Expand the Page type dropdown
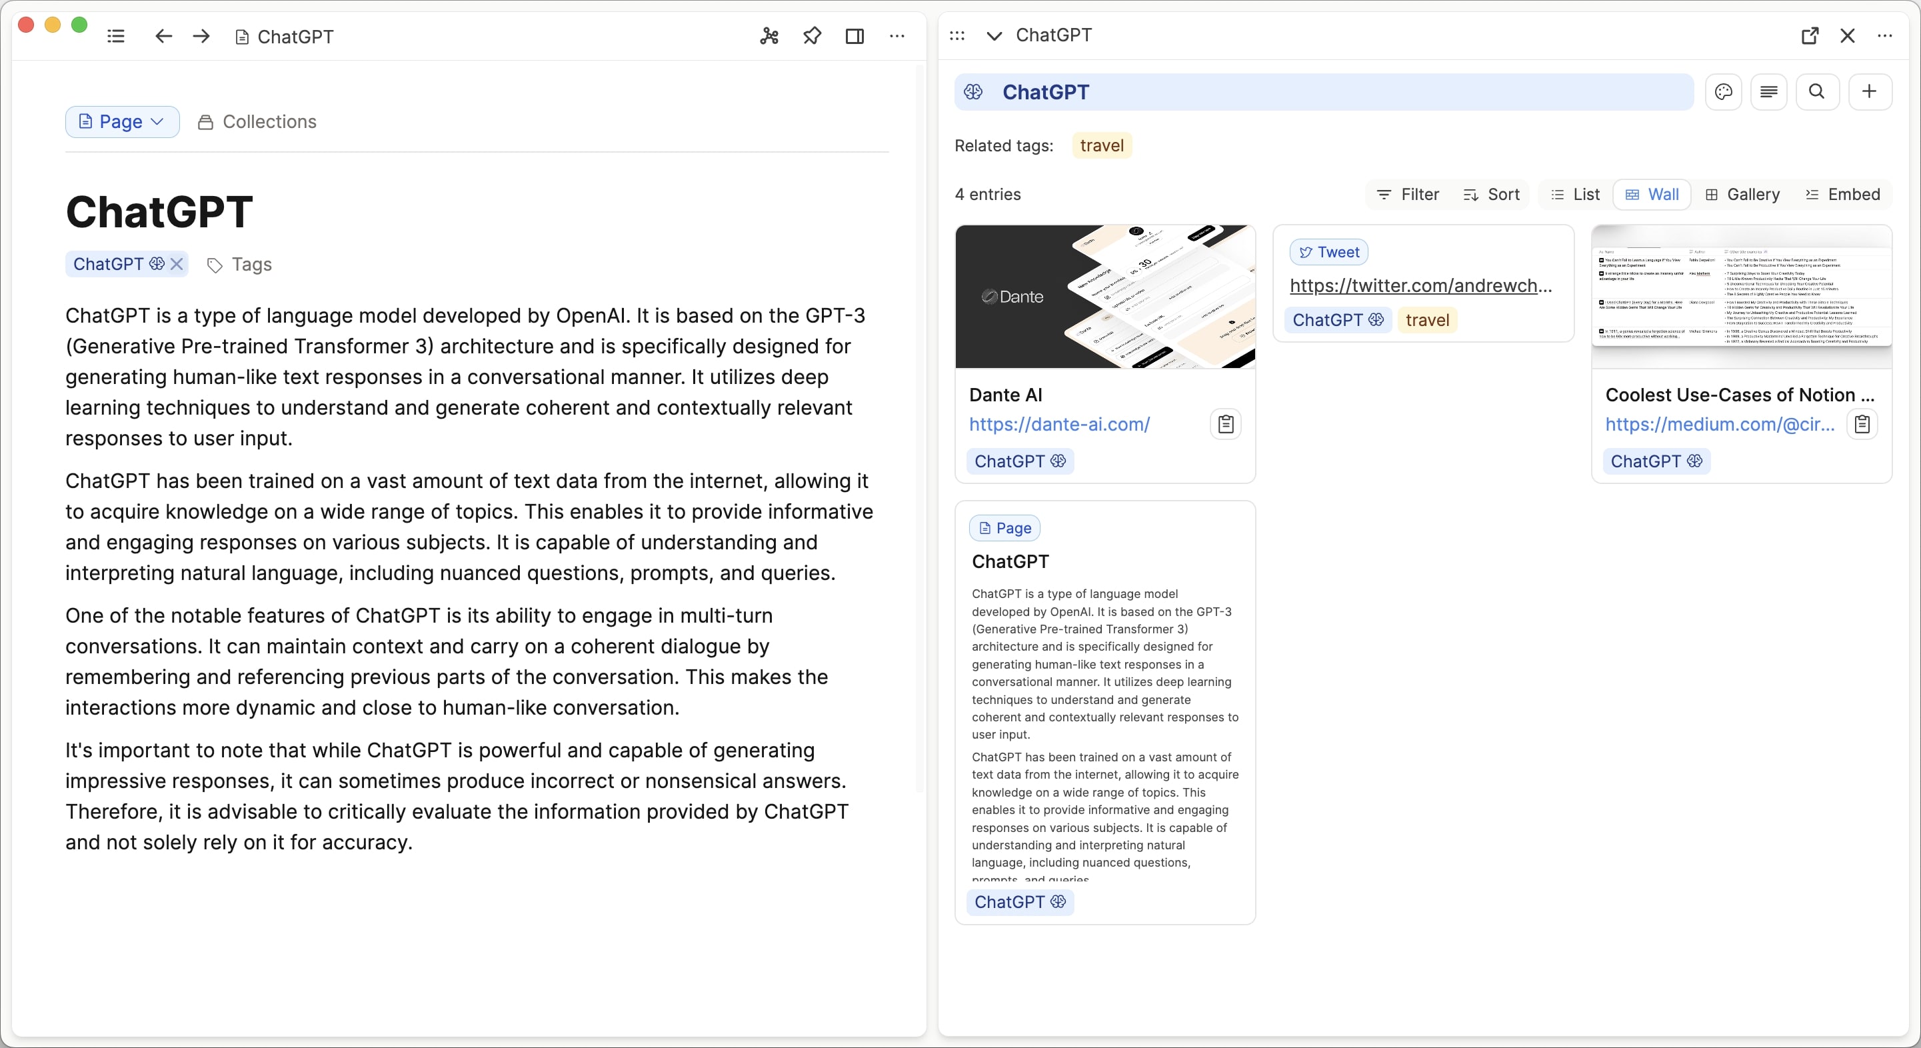 point(122,121)
